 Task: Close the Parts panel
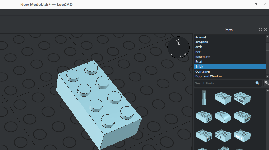(x=265, y=30)
